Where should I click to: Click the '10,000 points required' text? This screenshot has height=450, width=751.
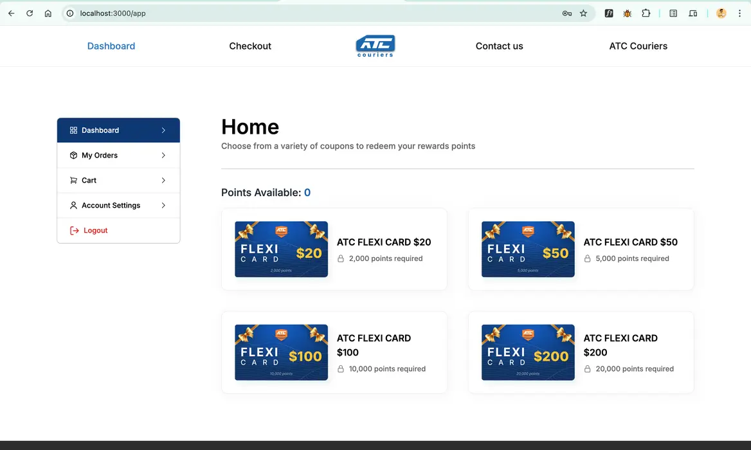387,369
